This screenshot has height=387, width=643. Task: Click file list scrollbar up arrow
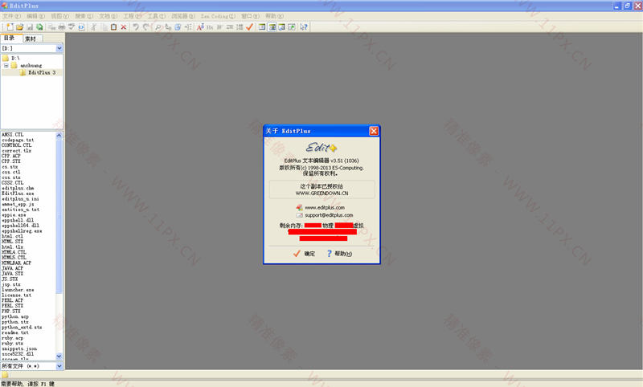pos(59,135)
